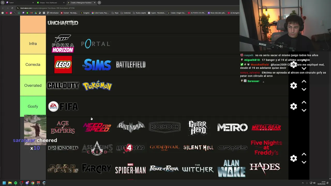
Task: Move the unranked pool row down
Action: (x=304, y=162)
